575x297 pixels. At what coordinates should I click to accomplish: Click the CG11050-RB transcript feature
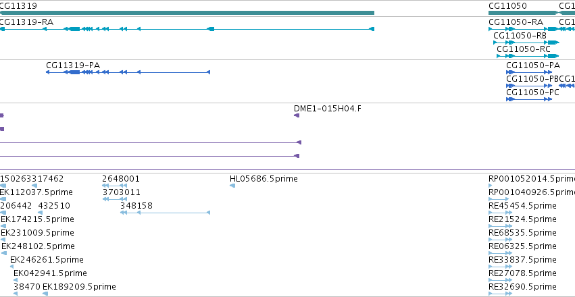click(x=526, y=43)
